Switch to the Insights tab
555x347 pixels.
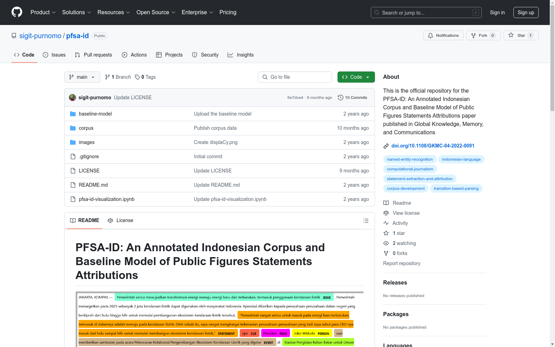[240, 55]
